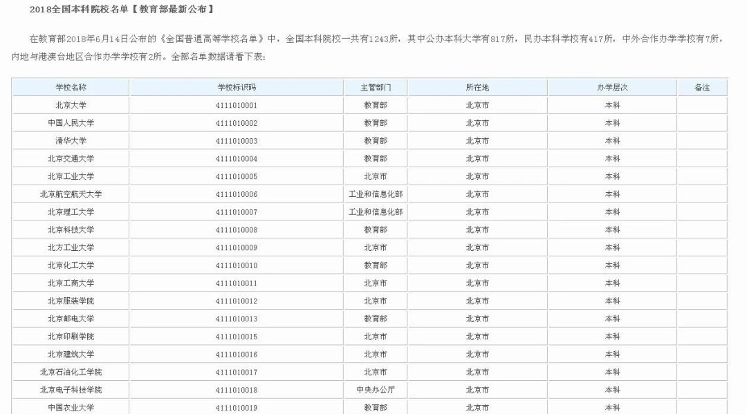Click school code 4111010005
Screen dimensions: 747x414
click(237, 176)
